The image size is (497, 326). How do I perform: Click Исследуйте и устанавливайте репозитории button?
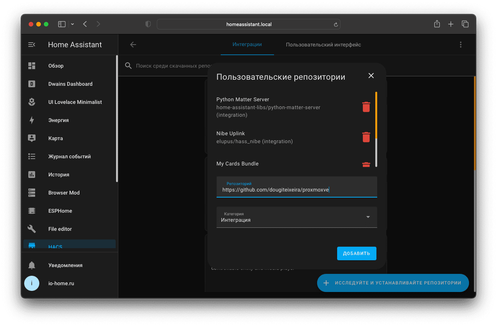(x=393, y=283)
